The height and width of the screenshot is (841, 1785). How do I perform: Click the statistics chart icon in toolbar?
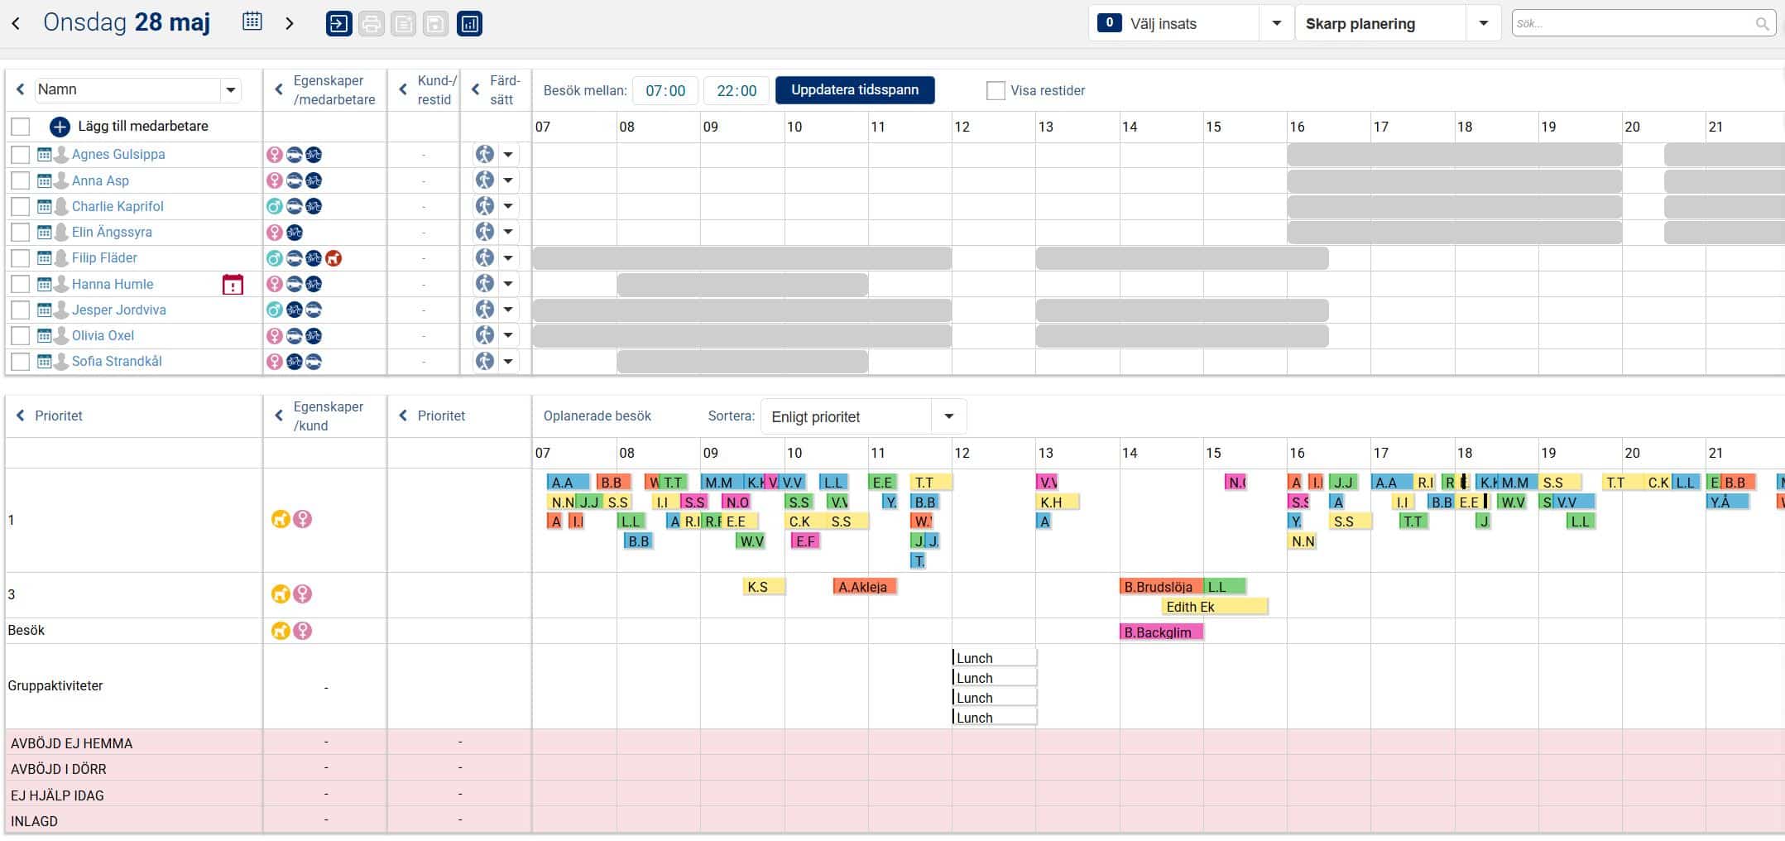(469, 24)
